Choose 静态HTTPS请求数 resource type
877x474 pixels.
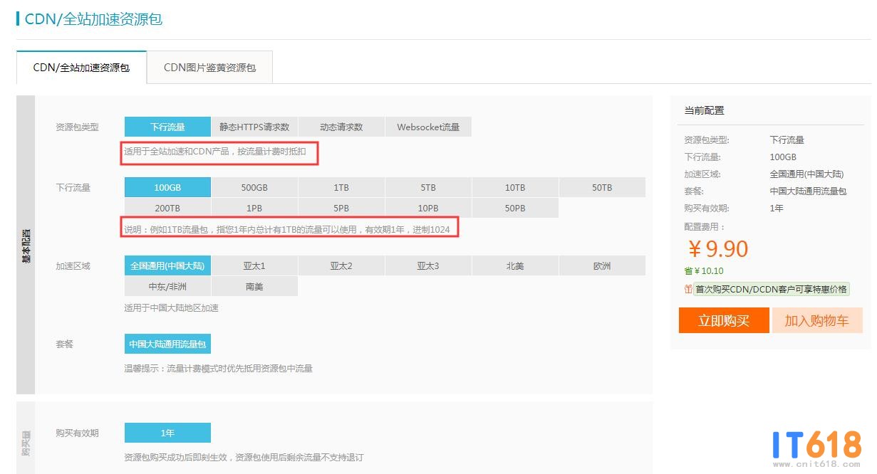[x=254, y=127]
